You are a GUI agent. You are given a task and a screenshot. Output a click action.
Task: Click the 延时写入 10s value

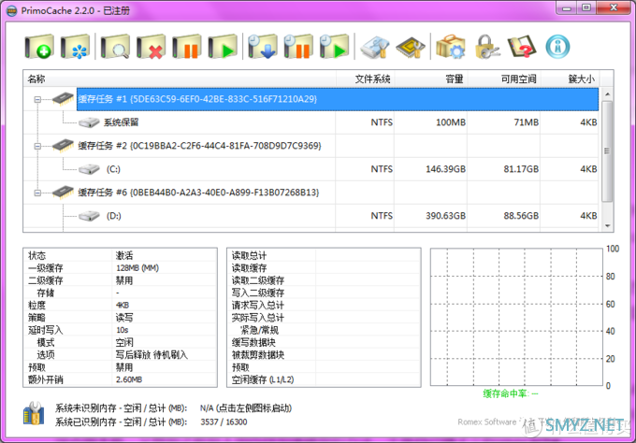pos(123,330)
